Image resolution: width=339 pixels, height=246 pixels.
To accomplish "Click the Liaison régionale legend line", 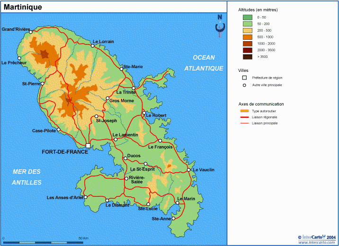I will (x=244, y=117).
